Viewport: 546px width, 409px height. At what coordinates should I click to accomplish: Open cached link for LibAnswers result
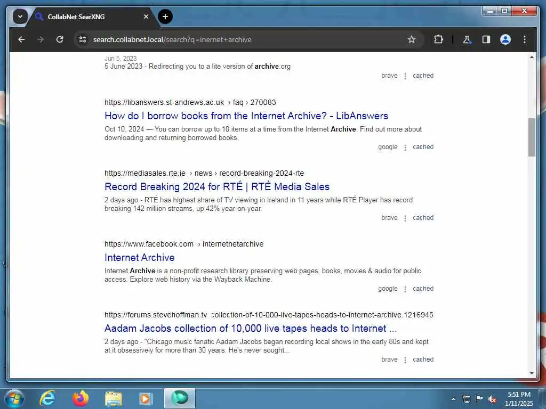point(423,147)
